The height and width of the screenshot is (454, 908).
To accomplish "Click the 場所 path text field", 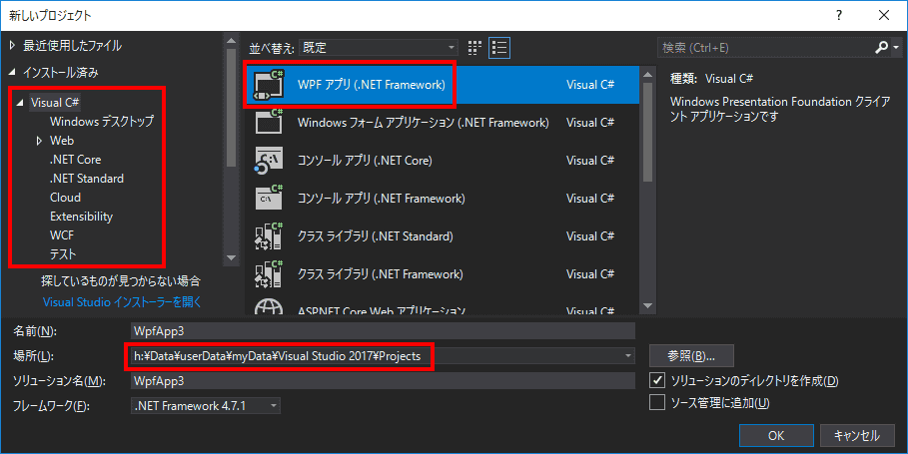I will click(x=377, y=355).
